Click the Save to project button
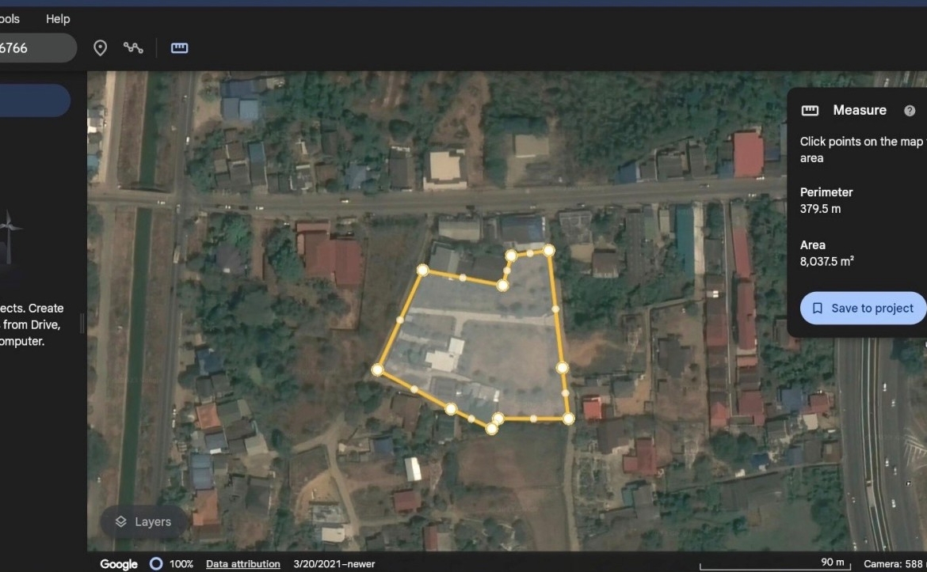Screen dimensions: 927x572 [x=863, y=308]
